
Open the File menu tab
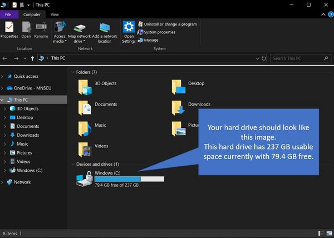(8, 14)
